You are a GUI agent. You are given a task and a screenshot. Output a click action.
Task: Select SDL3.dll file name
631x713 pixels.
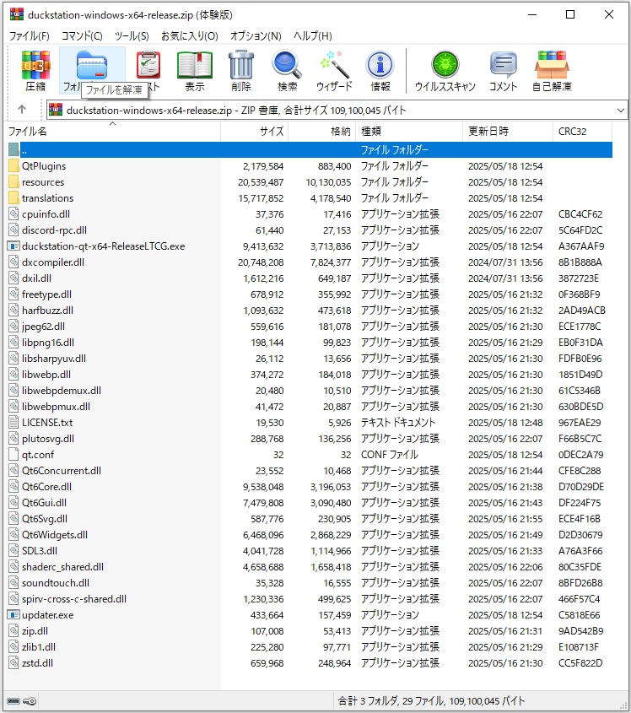coord(40,551)
